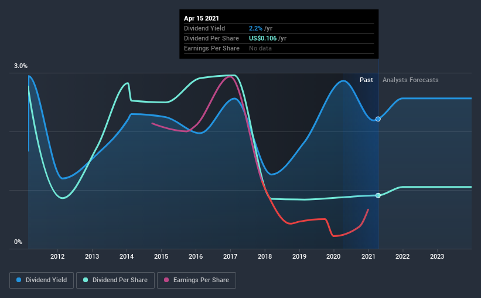Select the blue Dividend Yield data point marker
The width and height of the screenshot is (481, 298).
(x=378, y=119)
